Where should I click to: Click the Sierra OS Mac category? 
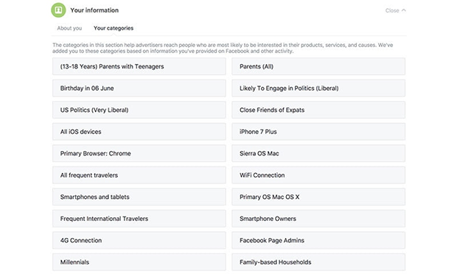(x=318, y=153)
